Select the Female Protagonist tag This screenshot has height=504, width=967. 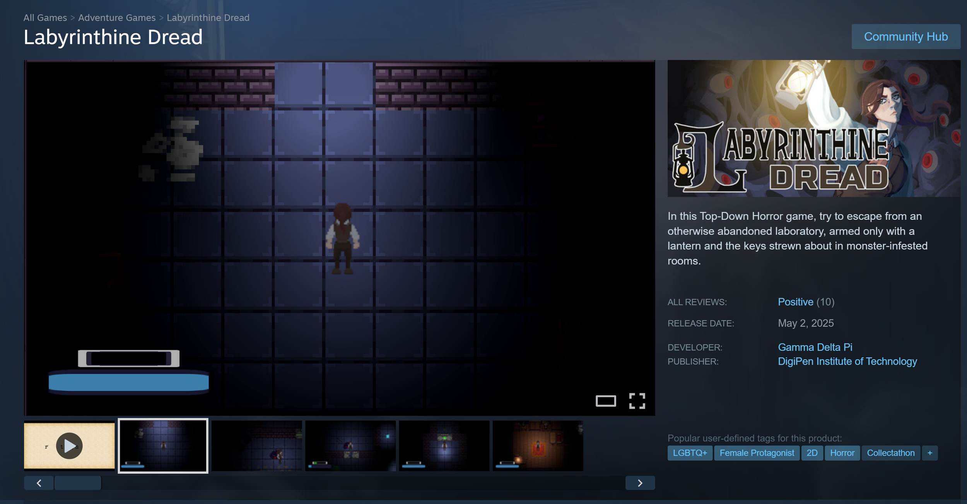click(757, 453)
